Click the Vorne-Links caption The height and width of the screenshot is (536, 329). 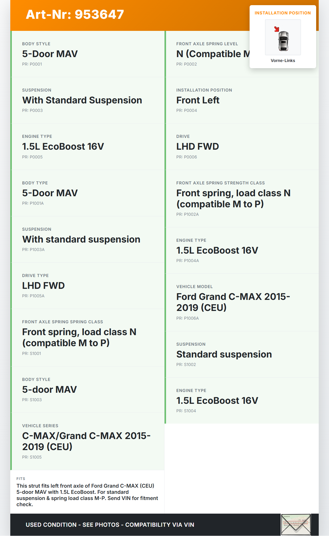coord(283,61)
